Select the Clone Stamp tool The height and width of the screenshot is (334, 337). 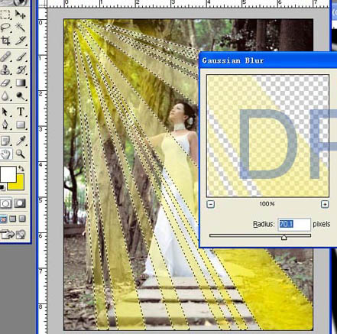6,70
